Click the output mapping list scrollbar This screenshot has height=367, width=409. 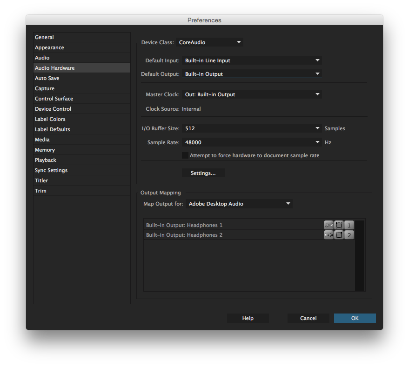pyautogui.click(x=359, y=255)
